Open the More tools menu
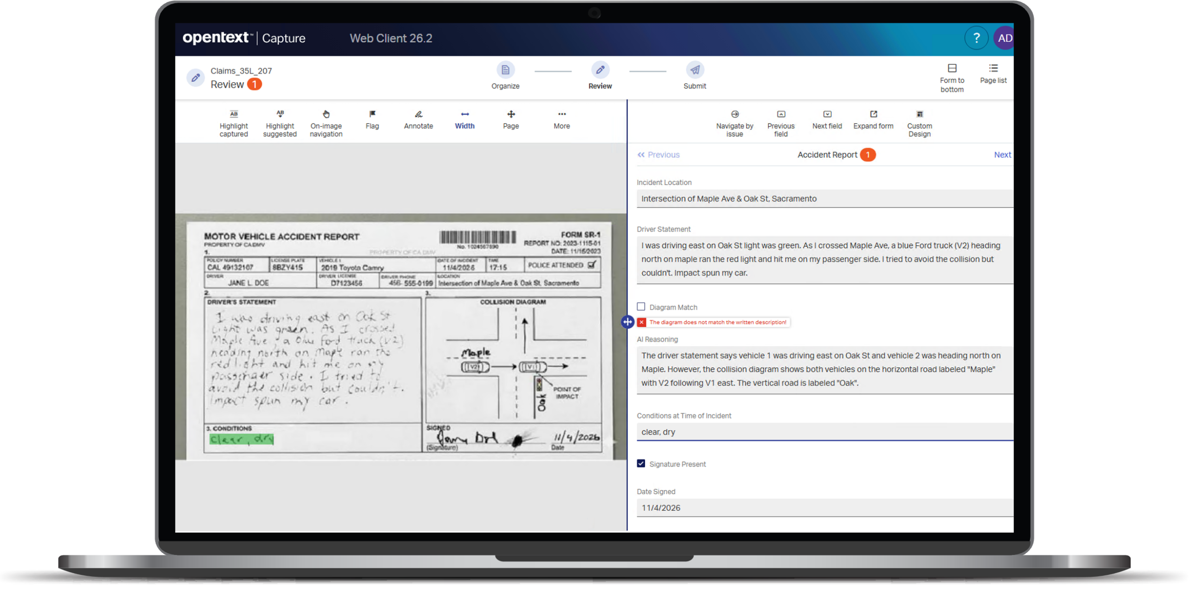This screenshot has height=594, width=1189. click(562, 120)
